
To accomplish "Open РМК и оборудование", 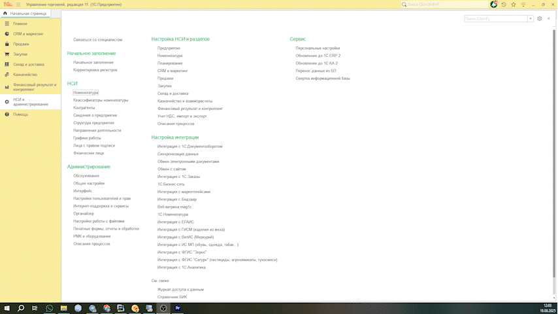I will pyautogui.click(x=92, y=236).
